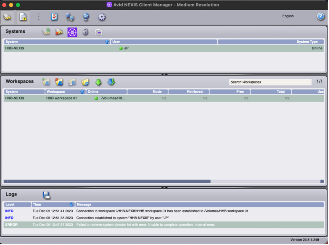Image resolution: width=329 pixels, height=245 pixels.
Task: Click the 1/1 workspace count
Action: (319, 81)
